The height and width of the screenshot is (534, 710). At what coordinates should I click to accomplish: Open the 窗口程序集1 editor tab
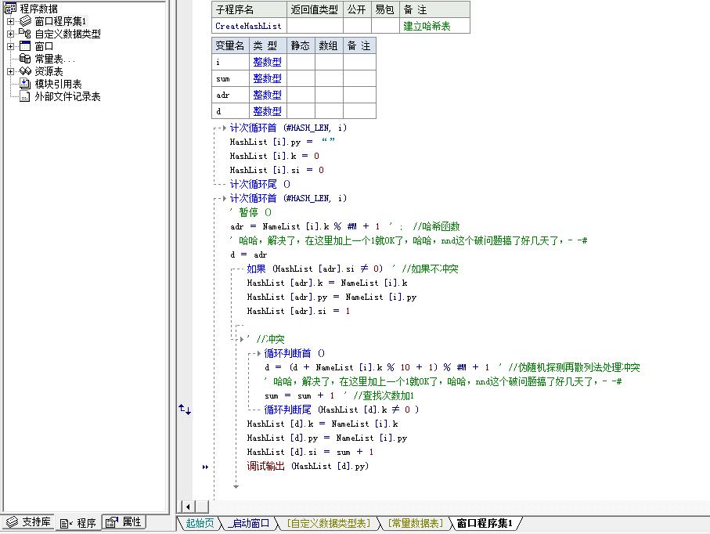tap(485, 523)
